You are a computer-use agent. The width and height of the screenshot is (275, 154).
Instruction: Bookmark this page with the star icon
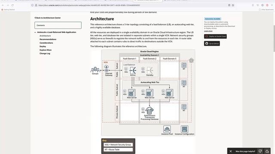tap(233, 5)
